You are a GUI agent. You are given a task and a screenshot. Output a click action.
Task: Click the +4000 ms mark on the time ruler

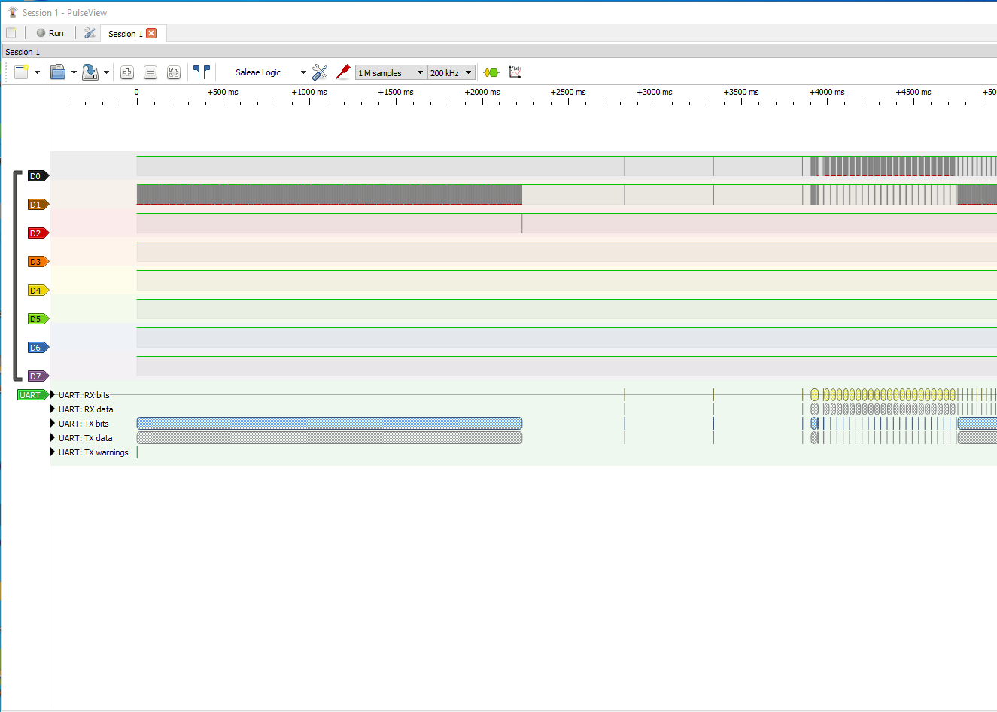pos(827,93)
